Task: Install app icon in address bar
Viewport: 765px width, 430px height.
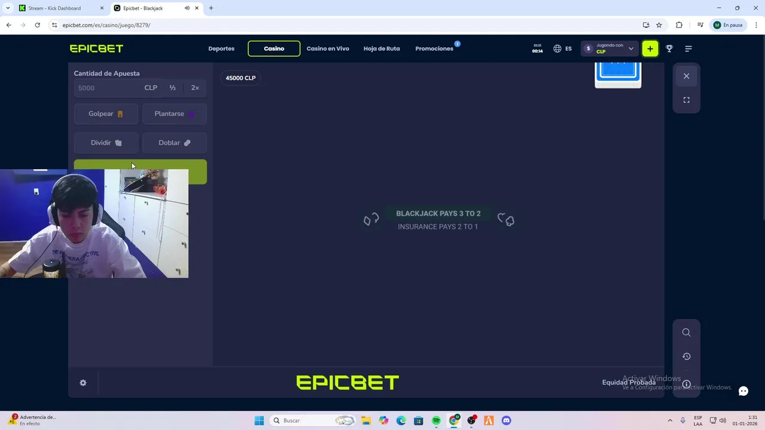Action: point(646,25)
